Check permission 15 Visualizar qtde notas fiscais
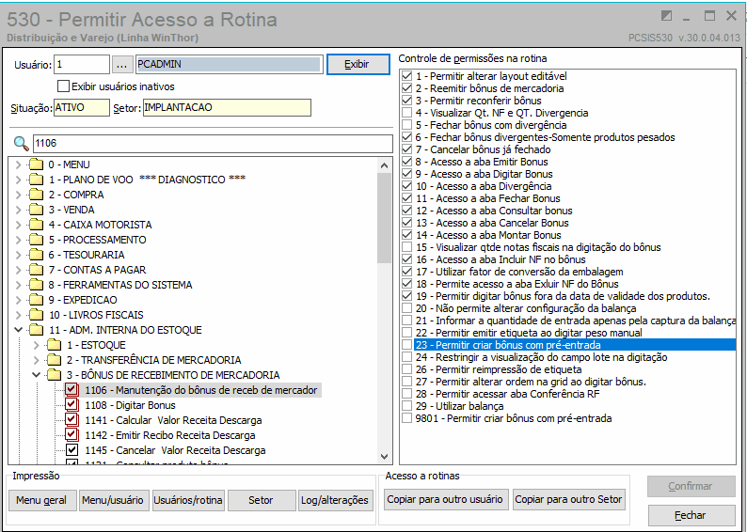747x532 pixels. 406,247
